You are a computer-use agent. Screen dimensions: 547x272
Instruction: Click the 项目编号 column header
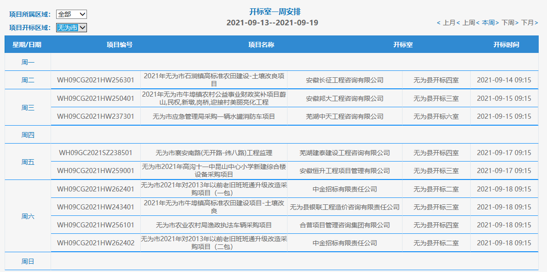(x=120, y=45)
